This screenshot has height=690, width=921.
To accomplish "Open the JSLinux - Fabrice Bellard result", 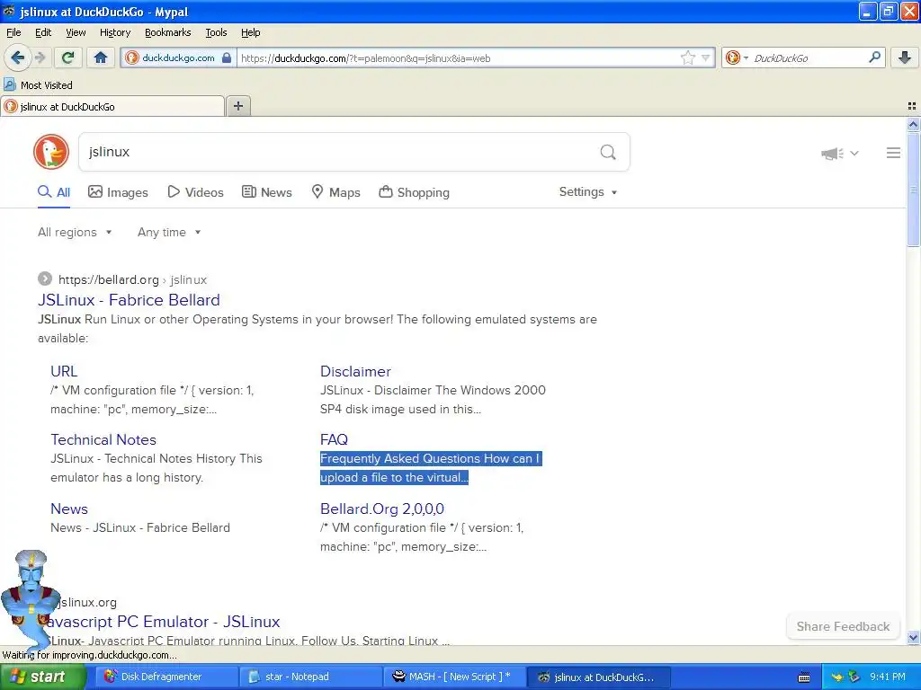I will tap(129, 300).
